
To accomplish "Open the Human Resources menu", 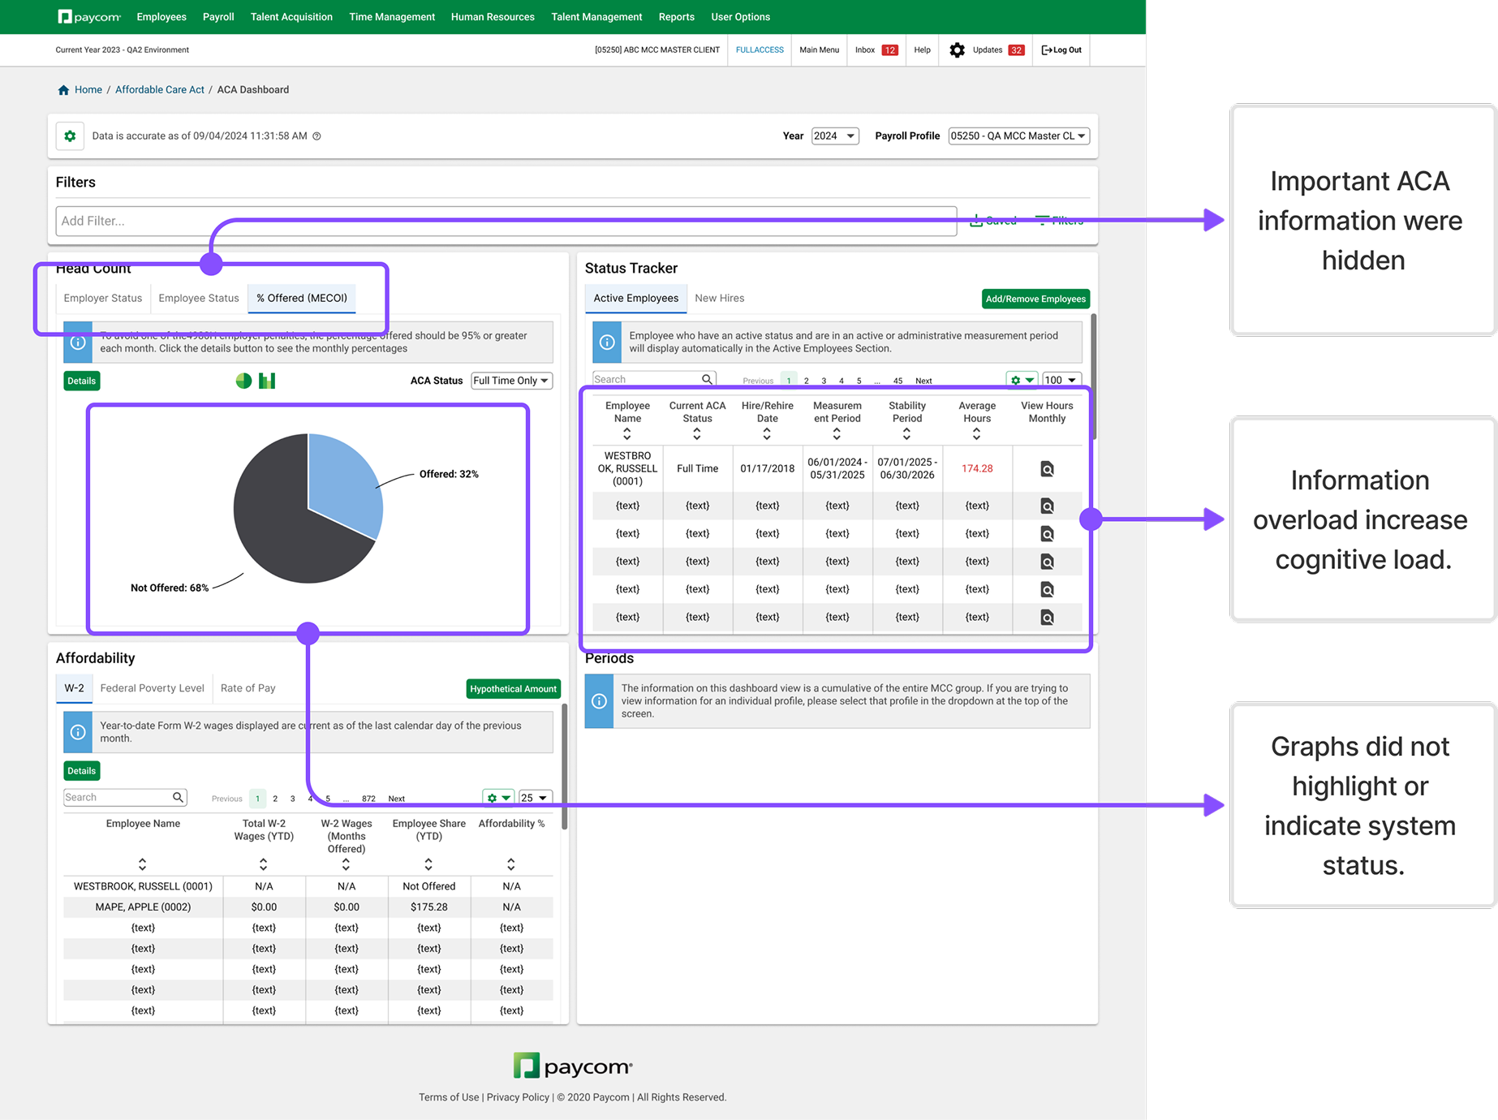I will [493, 17].
